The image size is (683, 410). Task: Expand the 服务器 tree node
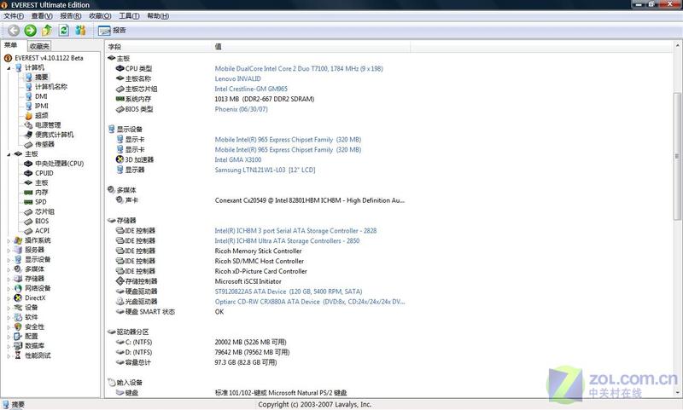click(x=9, y=250)
